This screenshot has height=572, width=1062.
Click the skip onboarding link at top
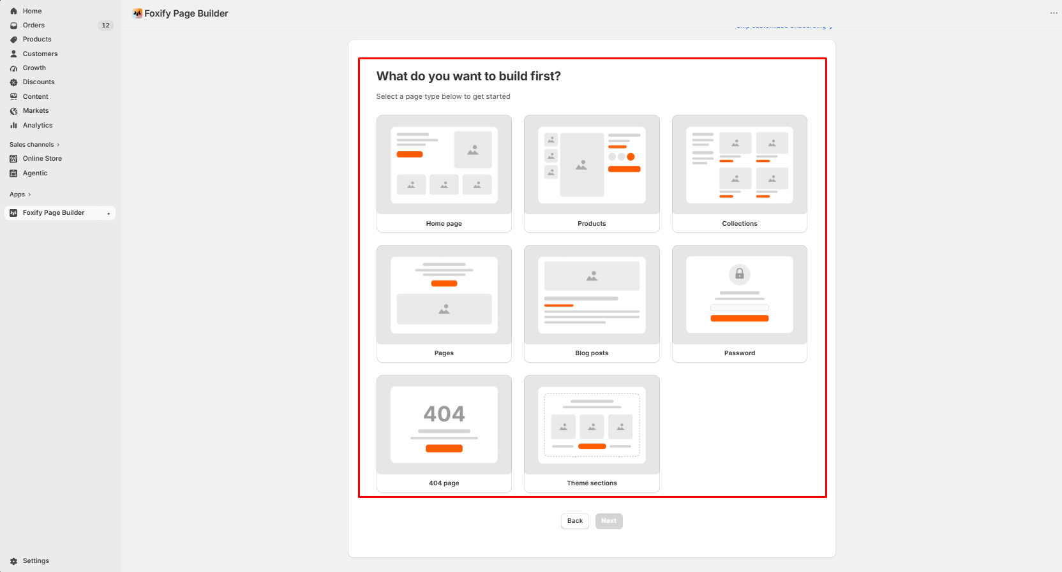point(784,27)
